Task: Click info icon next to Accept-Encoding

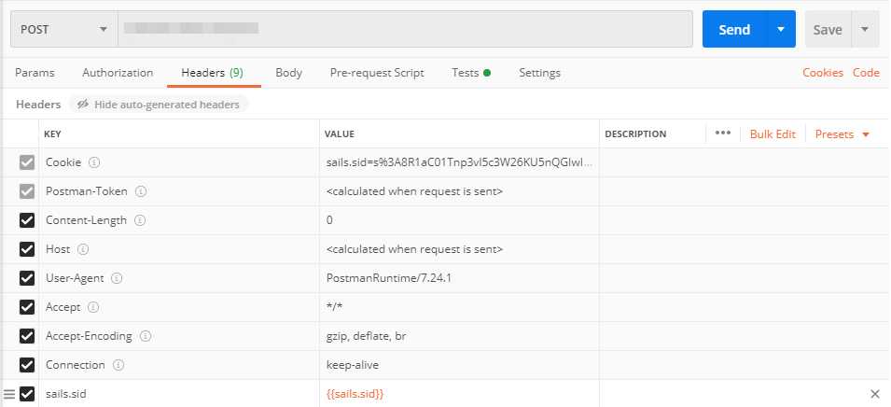Action: coord(146,336)
